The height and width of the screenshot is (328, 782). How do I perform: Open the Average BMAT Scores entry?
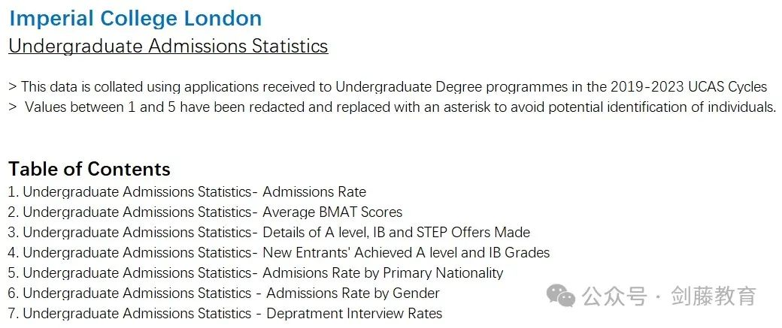point(205,212)
